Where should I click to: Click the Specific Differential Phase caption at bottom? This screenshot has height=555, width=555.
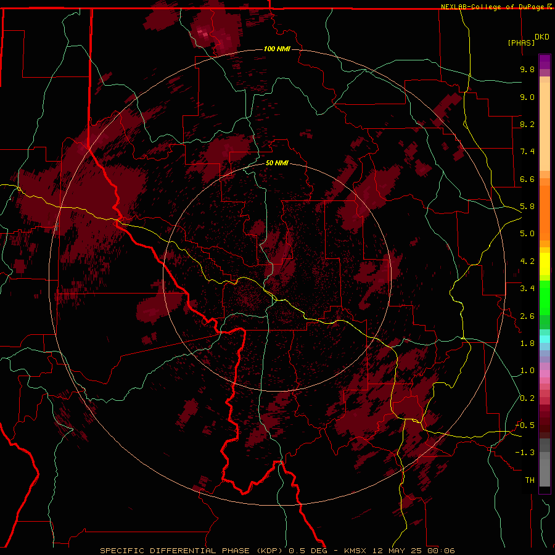click(277, 551)
